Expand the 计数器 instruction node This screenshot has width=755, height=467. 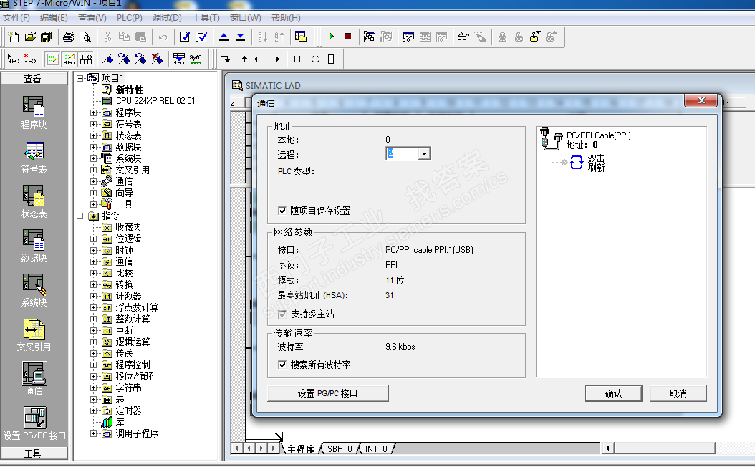93,296
